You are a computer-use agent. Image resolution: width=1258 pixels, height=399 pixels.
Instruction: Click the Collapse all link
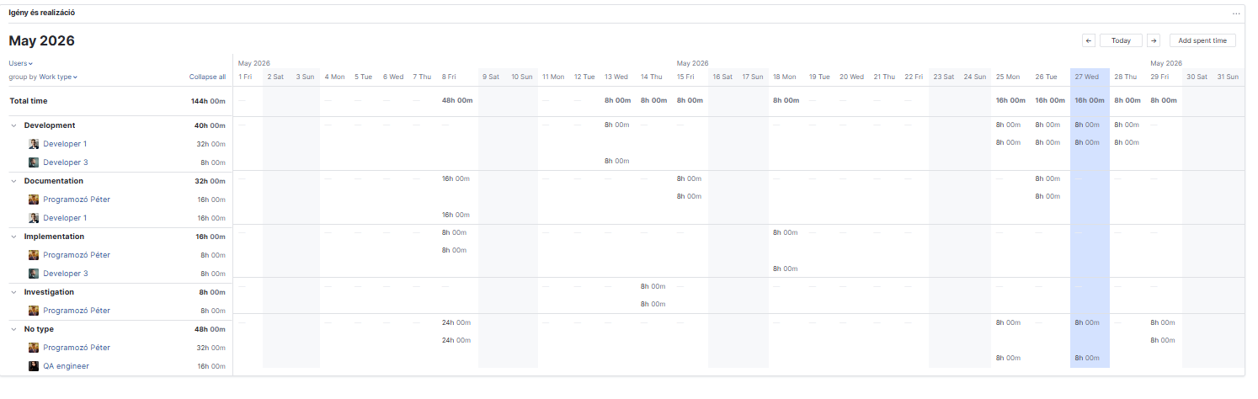point(207,77)
